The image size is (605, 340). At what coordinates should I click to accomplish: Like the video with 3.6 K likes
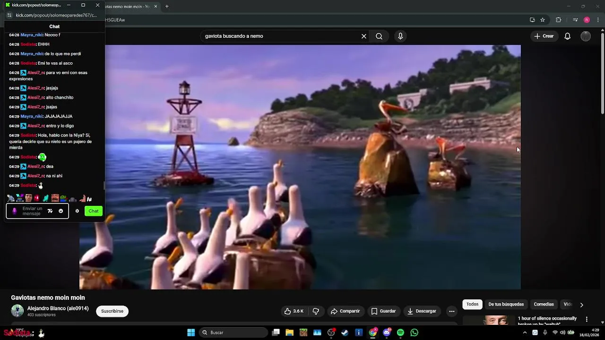pyautogui.click(x=294, y=311)
